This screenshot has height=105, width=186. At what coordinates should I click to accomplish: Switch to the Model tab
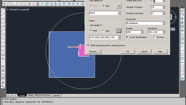(x=22, y=95)
